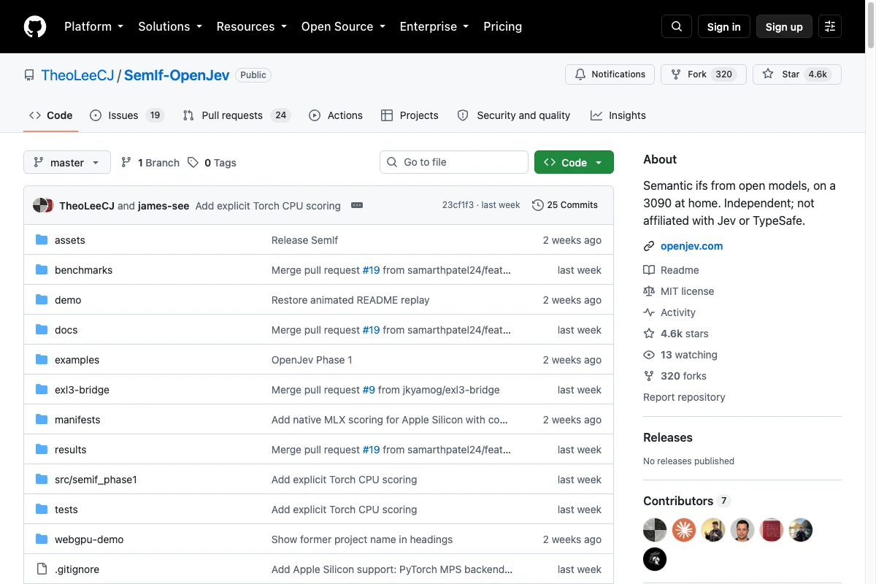Viewport: 876px width, 584px height.
Task: Open the GitHub logo home link
Action: [x=35, y=26]
